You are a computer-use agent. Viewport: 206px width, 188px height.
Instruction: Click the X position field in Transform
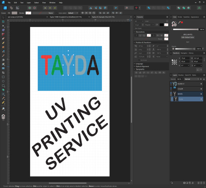click(185, 58)
